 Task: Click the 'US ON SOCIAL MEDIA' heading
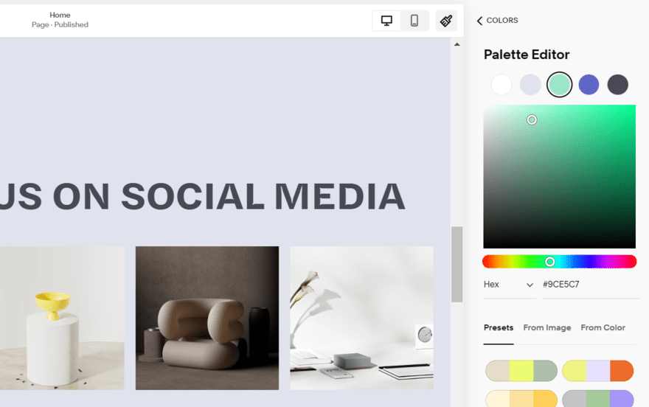point(202,196)
